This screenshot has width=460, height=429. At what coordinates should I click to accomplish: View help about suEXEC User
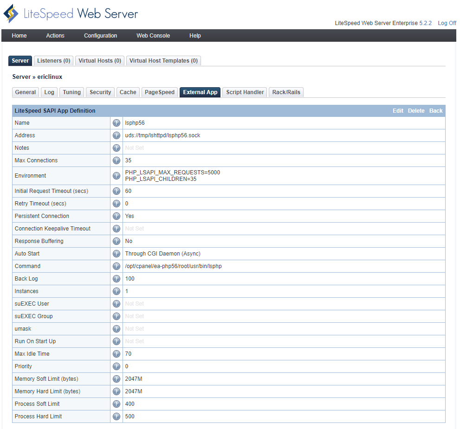(x=116, y=303)
